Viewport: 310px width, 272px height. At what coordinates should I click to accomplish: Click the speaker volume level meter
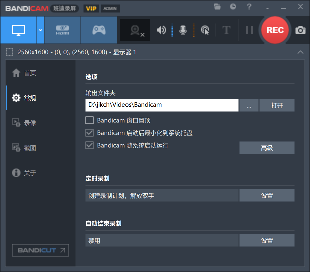[x=172, y=30]
